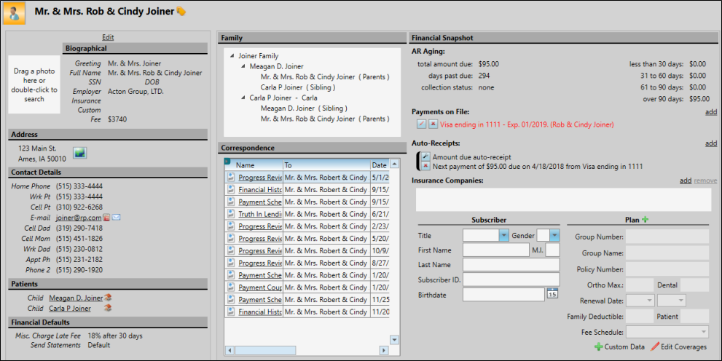Click the red icon right after joiner@rp.com
This screenshot has height=361, width=722.
pos(106,217)
